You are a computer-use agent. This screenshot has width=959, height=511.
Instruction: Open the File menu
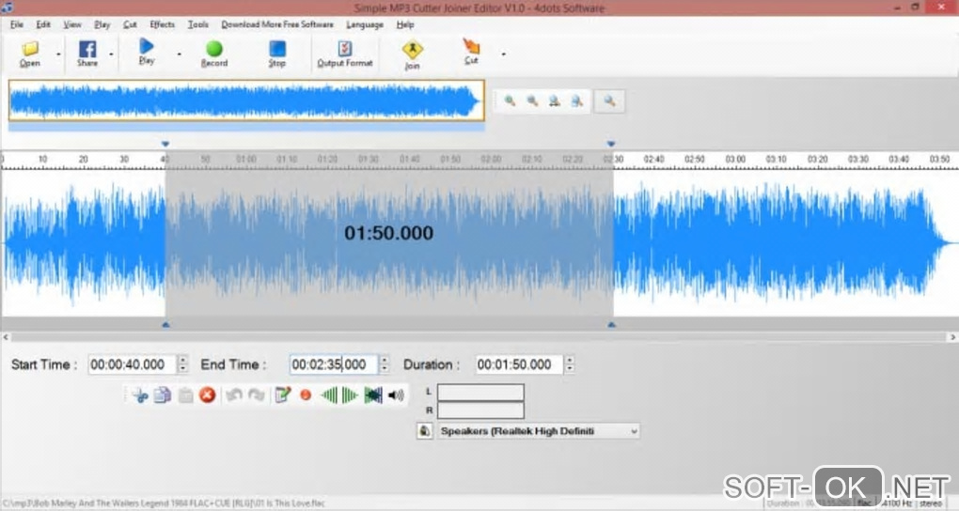coord(17,24)
